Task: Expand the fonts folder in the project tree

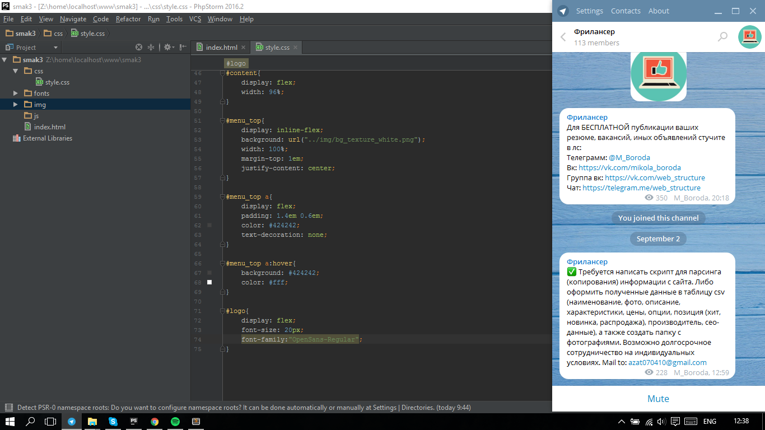Action: tap(16, 94)
